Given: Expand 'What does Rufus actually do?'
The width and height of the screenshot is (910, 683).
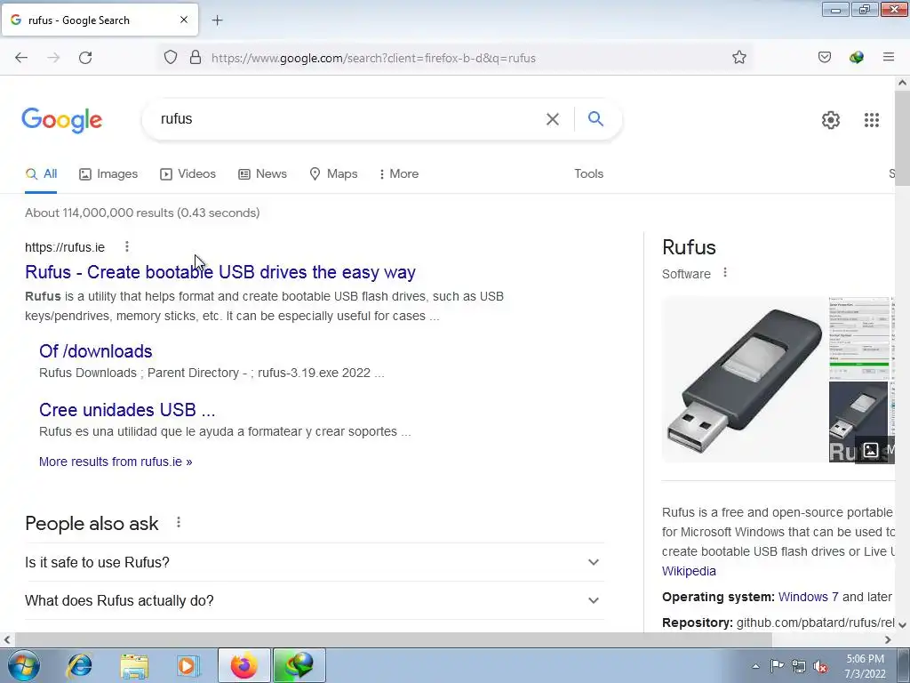Looking at the screenshot, I should (x=314, y=600).
